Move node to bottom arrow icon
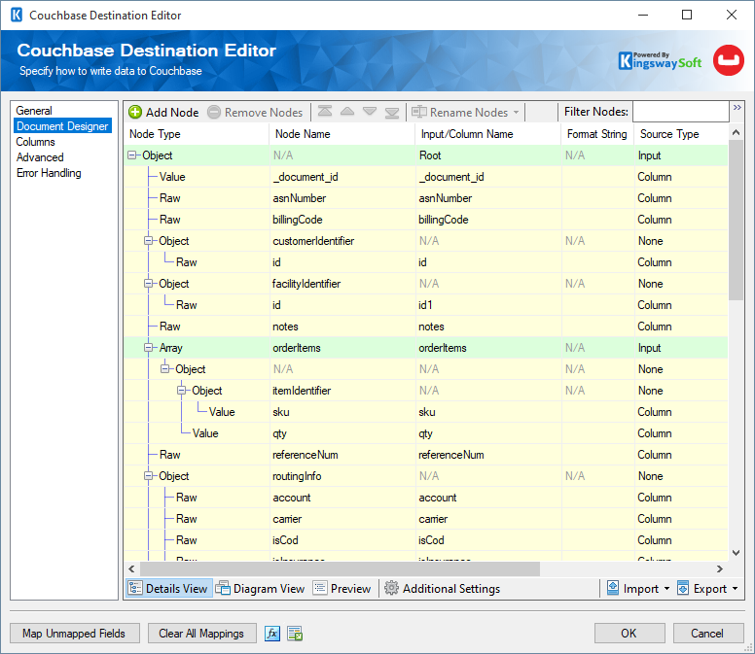Viewport: 755px width, 654px height. tap(392, 113)
